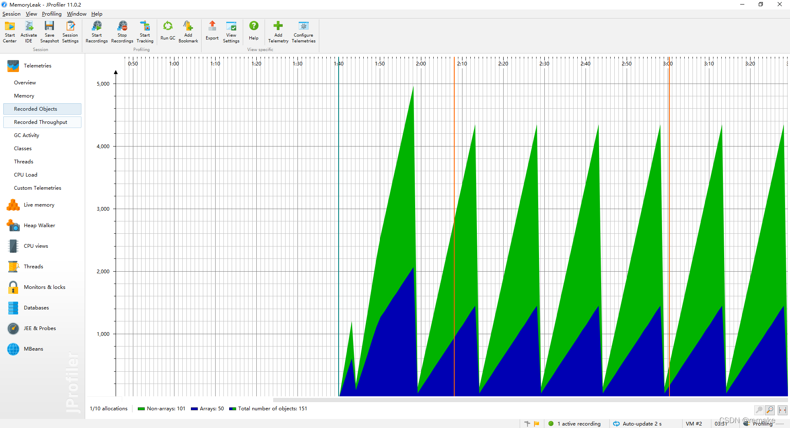Select the Overview telemetry

click(x=42, y=83)
